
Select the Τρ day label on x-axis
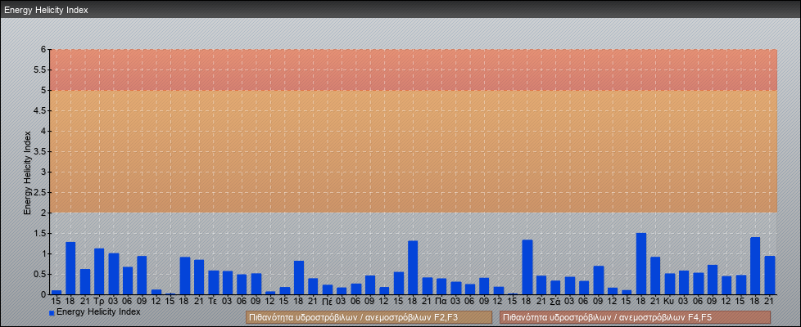[x=98, y=302]
